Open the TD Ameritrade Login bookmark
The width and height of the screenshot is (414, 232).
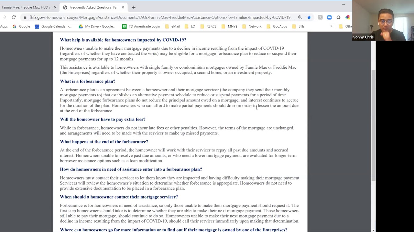click(141, 26)
